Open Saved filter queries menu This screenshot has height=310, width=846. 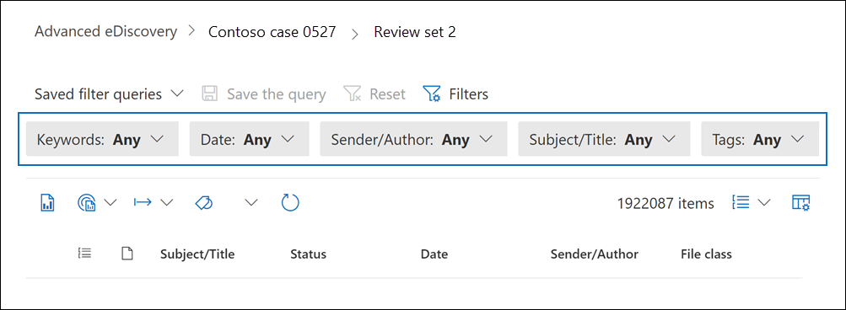[x=109, y=94]
